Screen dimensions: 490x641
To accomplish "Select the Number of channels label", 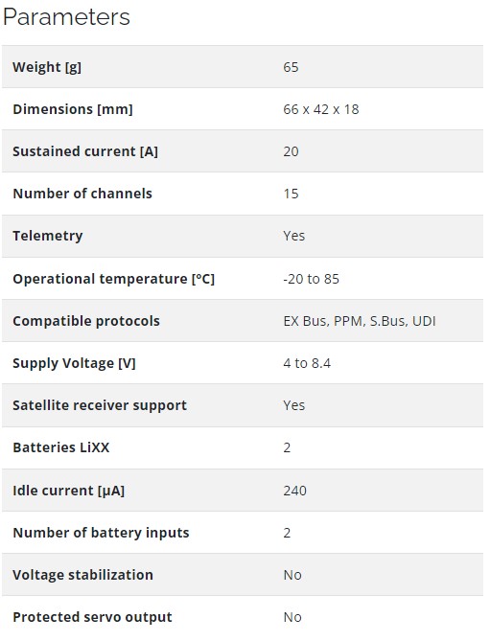I will pos(82,194).
